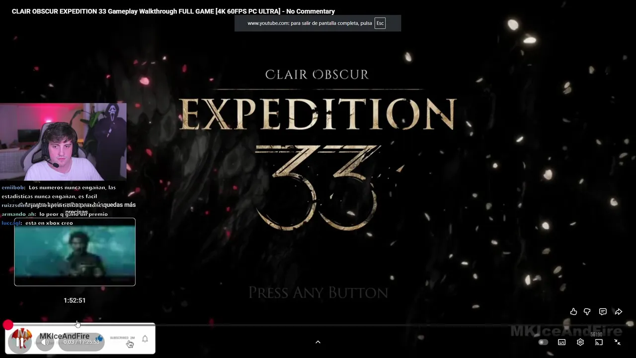Open the comments panel icon
Screen dimensions: 636x358
[x=603, y=312]
